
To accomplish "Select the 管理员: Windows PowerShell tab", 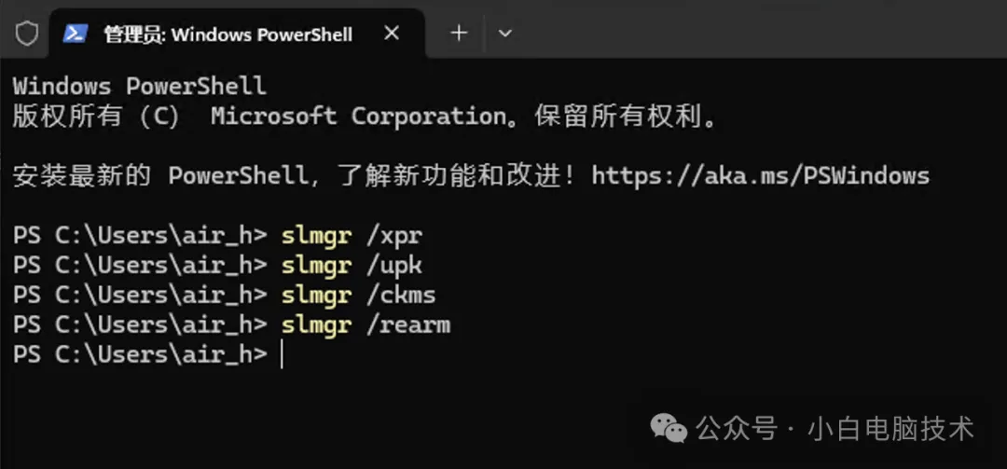I will click(x=228, y=34).
